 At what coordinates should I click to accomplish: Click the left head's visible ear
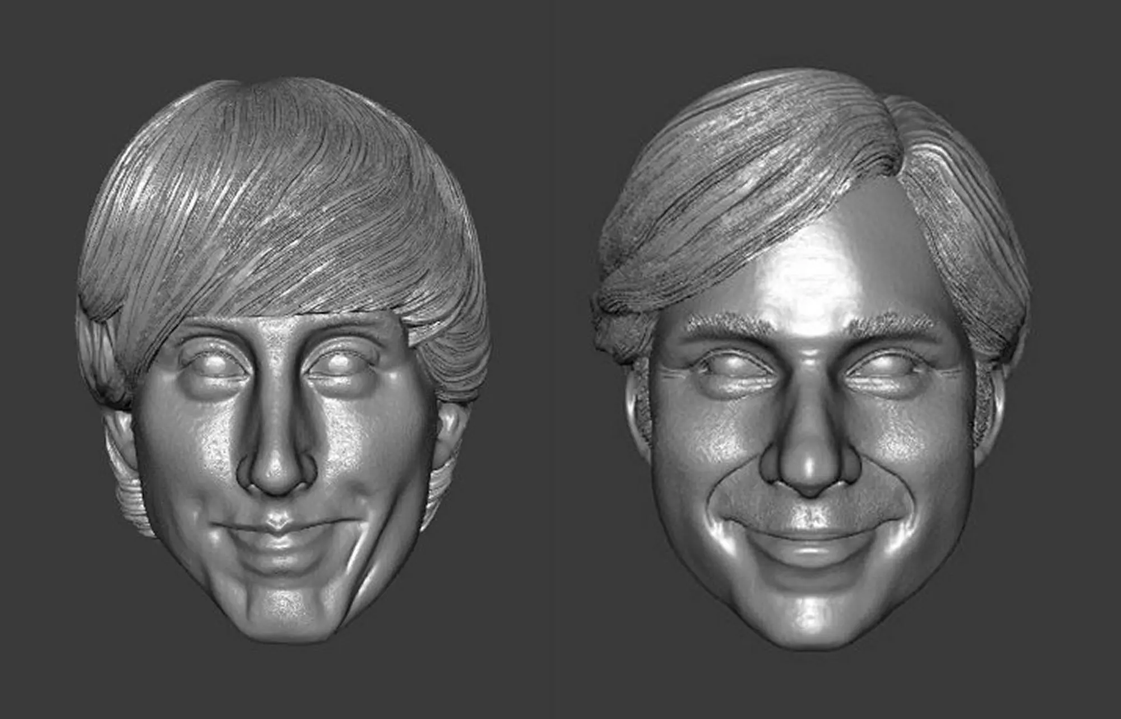pyautogui.click(x=451, y=428)
